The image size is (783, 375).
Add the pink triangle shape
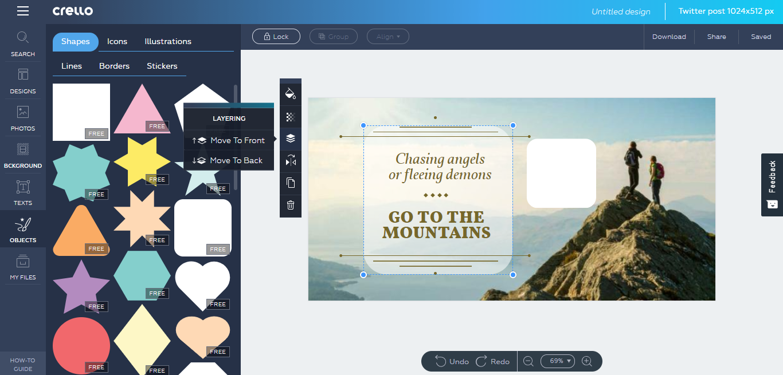pyautogui.click(x=141, y=109)
